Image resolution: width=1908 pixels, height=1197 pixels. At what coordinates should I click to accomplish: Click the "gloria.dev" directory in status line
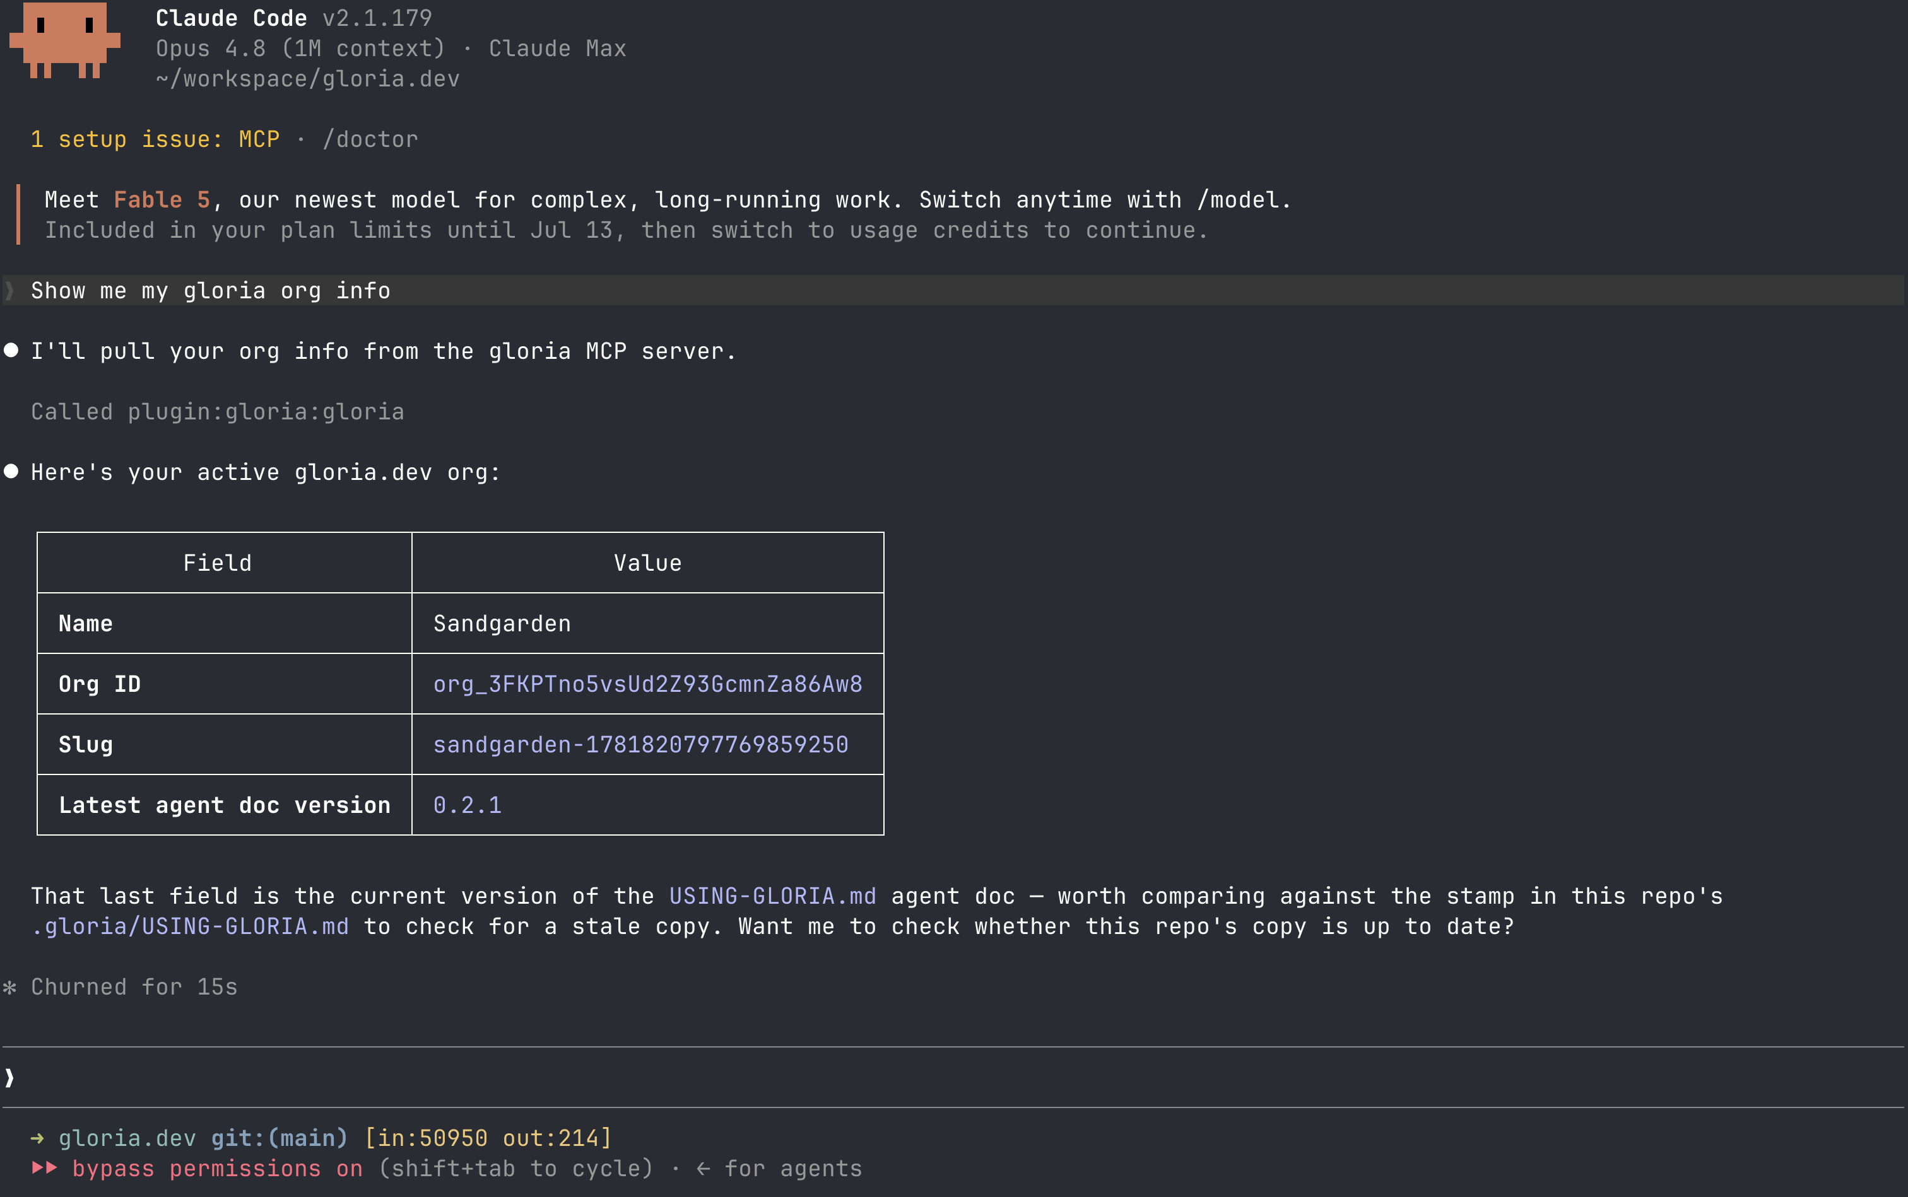pos(127,1138)
